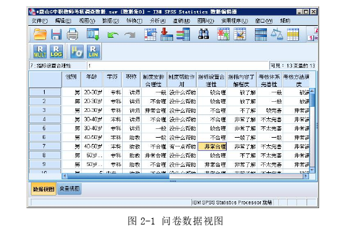Select the 学历 column header

[x=112, y=80]
